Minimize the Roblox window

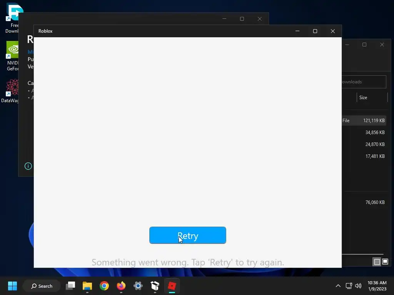(297, 31)
